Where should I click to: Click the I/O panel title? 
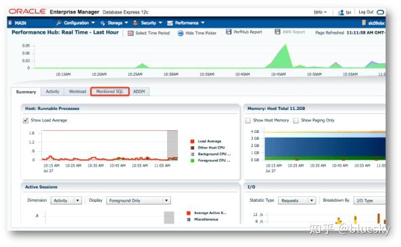coord(252,187)
